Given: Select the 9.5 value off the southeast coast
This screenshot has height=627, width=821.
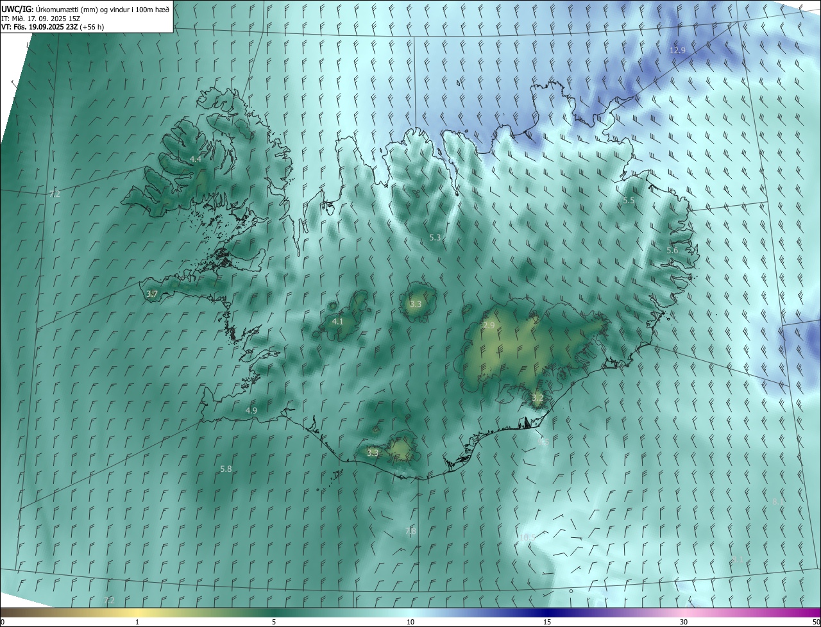Looking at the screenshot, I should [543, 442].
